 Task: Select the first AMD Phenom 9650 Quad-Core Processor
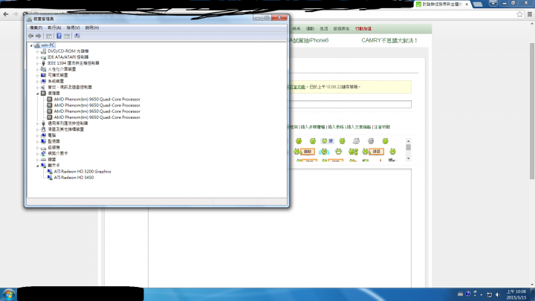tap(97, 100)
